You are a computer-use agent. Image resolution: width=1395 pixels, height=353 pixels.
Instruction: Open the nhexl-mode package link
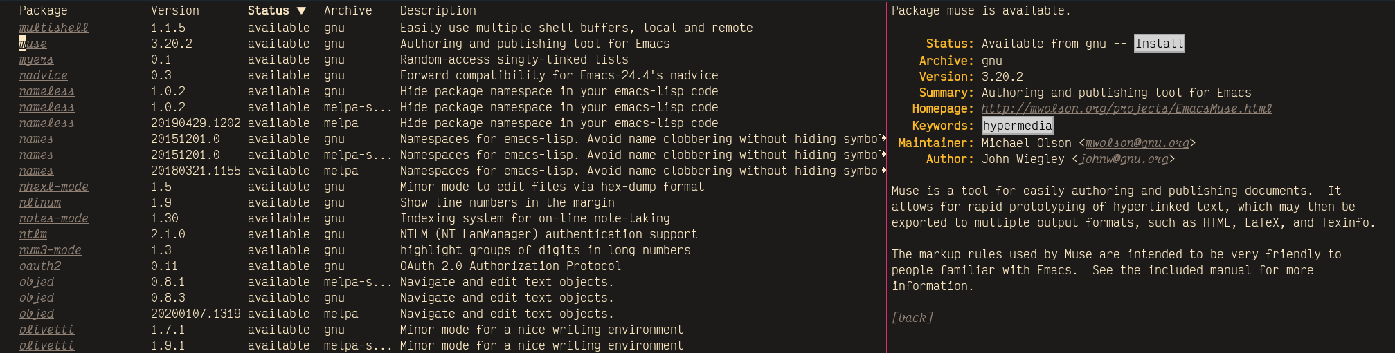53,187
